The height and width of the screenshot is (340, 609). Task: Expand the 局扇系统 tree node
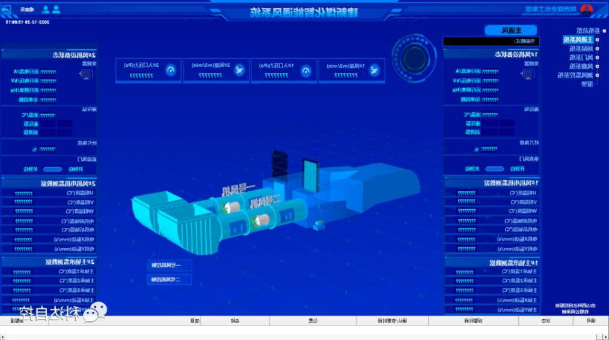597,49
